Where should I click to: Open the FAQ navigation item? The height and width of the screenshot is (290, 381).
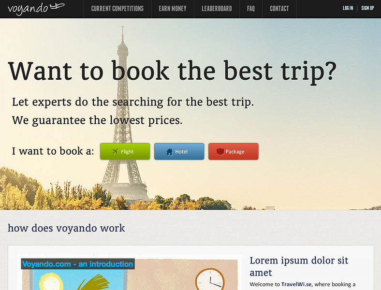[x=251, y=9]
